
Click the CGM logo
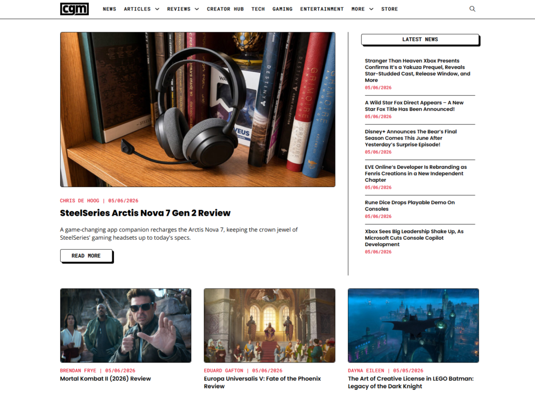tap(74, 9)
